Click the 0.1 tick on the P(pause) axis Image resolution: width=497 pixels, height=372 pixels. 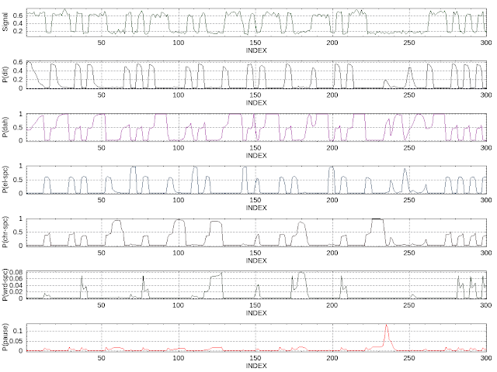(x=19, y=331)
